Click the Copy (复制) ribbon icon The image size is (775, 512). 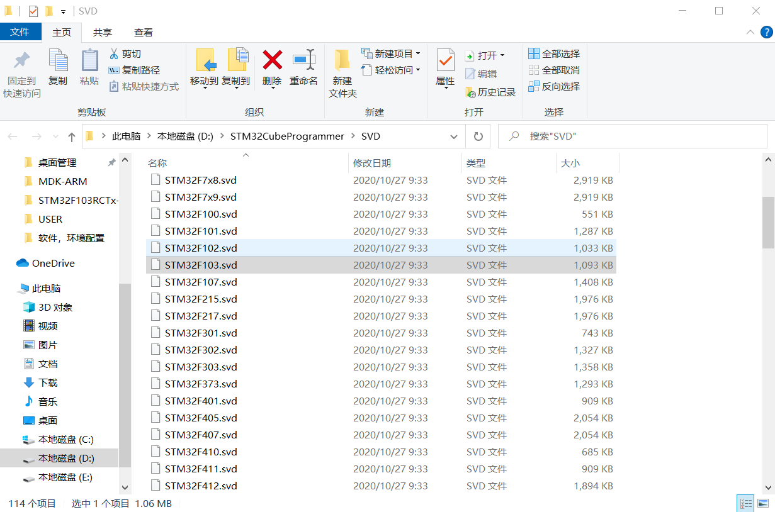pos(58,61)
